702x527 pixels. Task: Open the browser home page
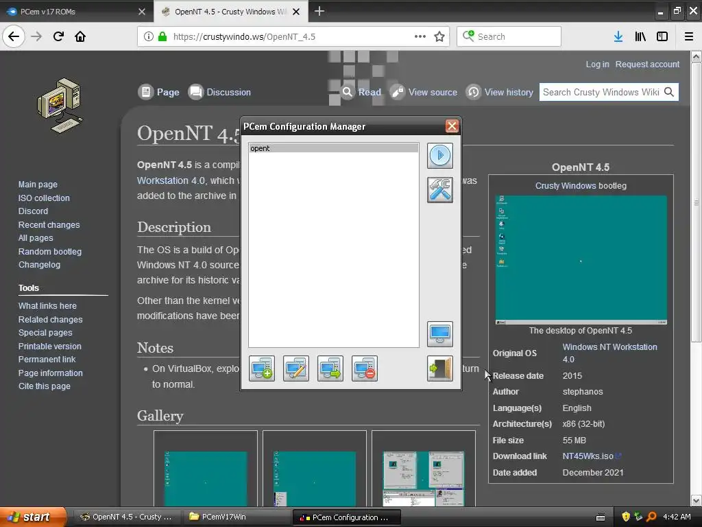tap(80, 36)
